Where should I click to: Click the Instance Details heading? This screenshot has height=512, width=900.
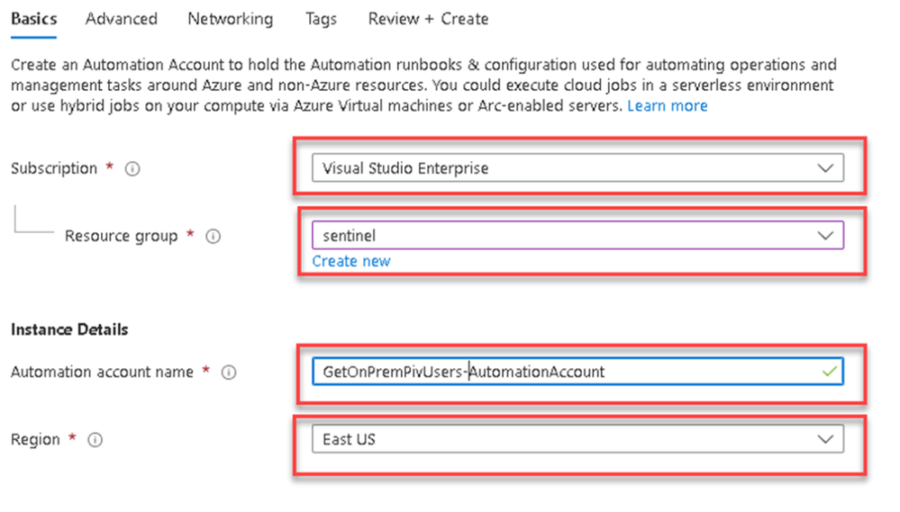point(69,329)
